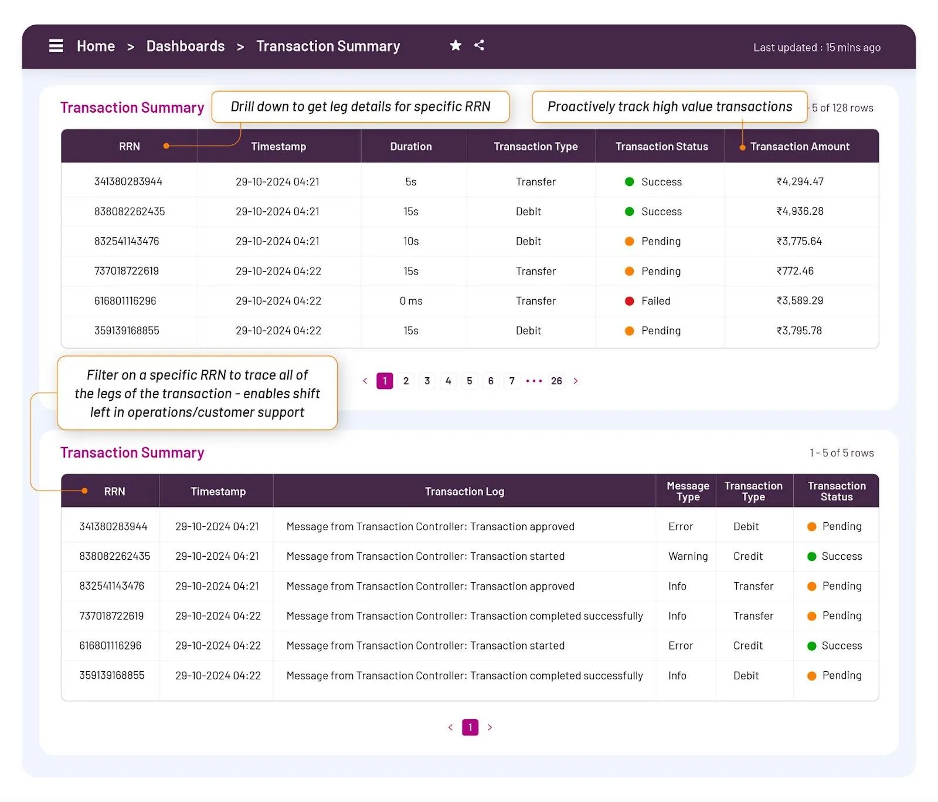
Task: Click amount ₹3,589.29
Action: point(800,301)
